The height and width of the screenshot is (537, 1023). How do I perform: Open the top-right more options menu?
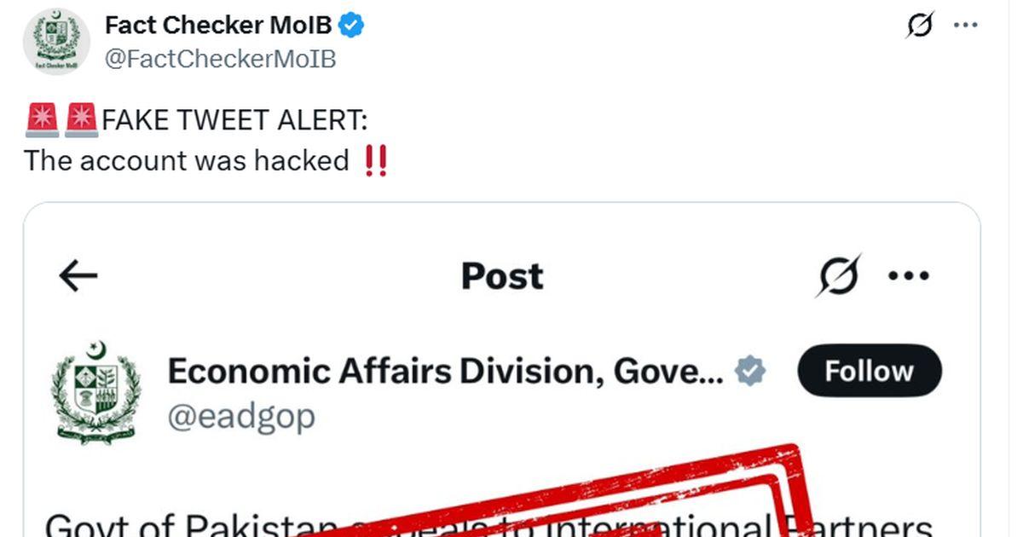pos(965,26)
